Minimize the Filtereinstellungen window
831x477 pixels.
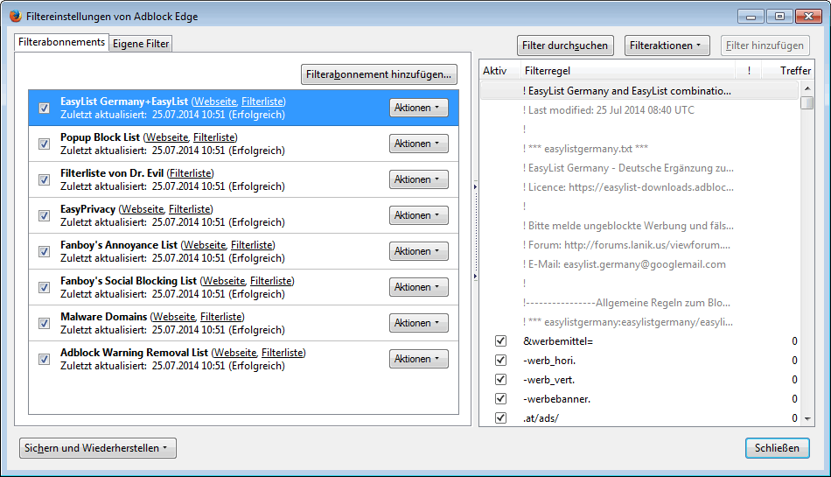(x=751, y=17)
